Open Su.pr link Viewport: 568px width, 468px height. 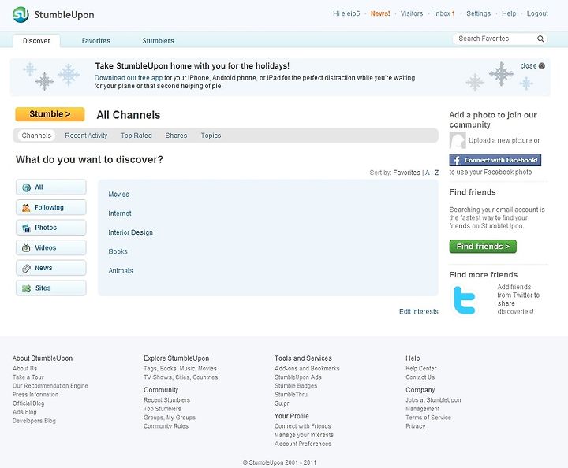[282, 403]
